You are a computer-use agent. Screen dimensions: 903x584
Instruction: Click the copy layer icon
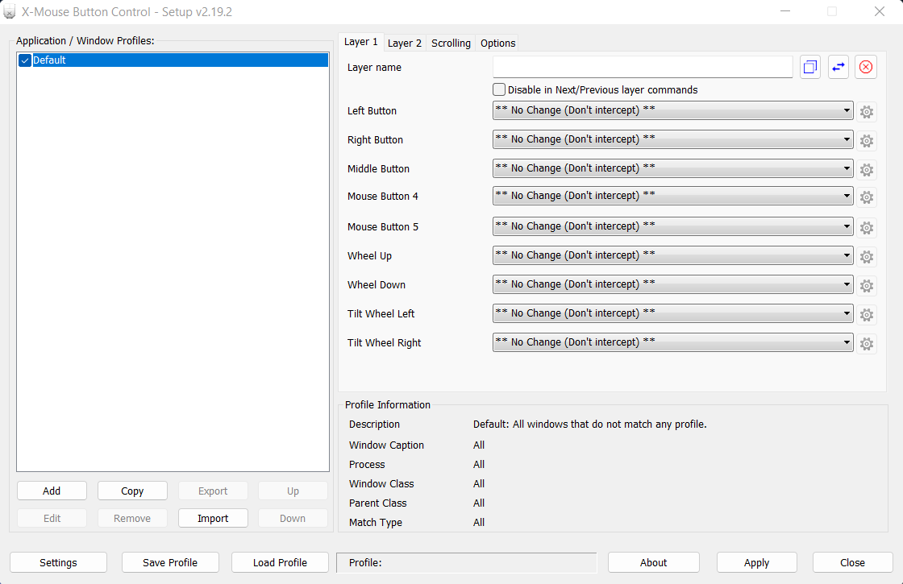click(x=809, y=68)
